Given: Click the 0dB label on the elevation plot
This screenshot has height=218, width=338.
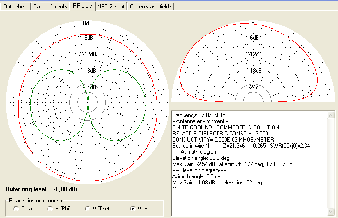Looking at the screenshot, I should click(253, 23).
